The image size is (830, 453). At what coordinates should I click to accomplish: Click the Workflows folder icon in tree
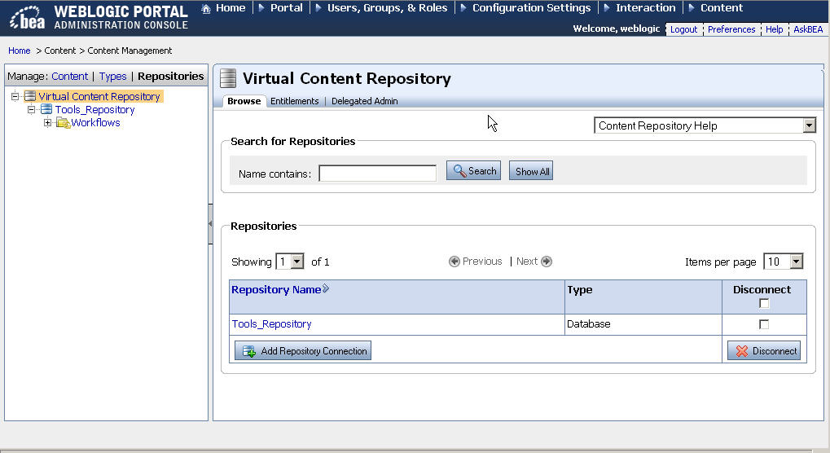click(x=63, y=123)
